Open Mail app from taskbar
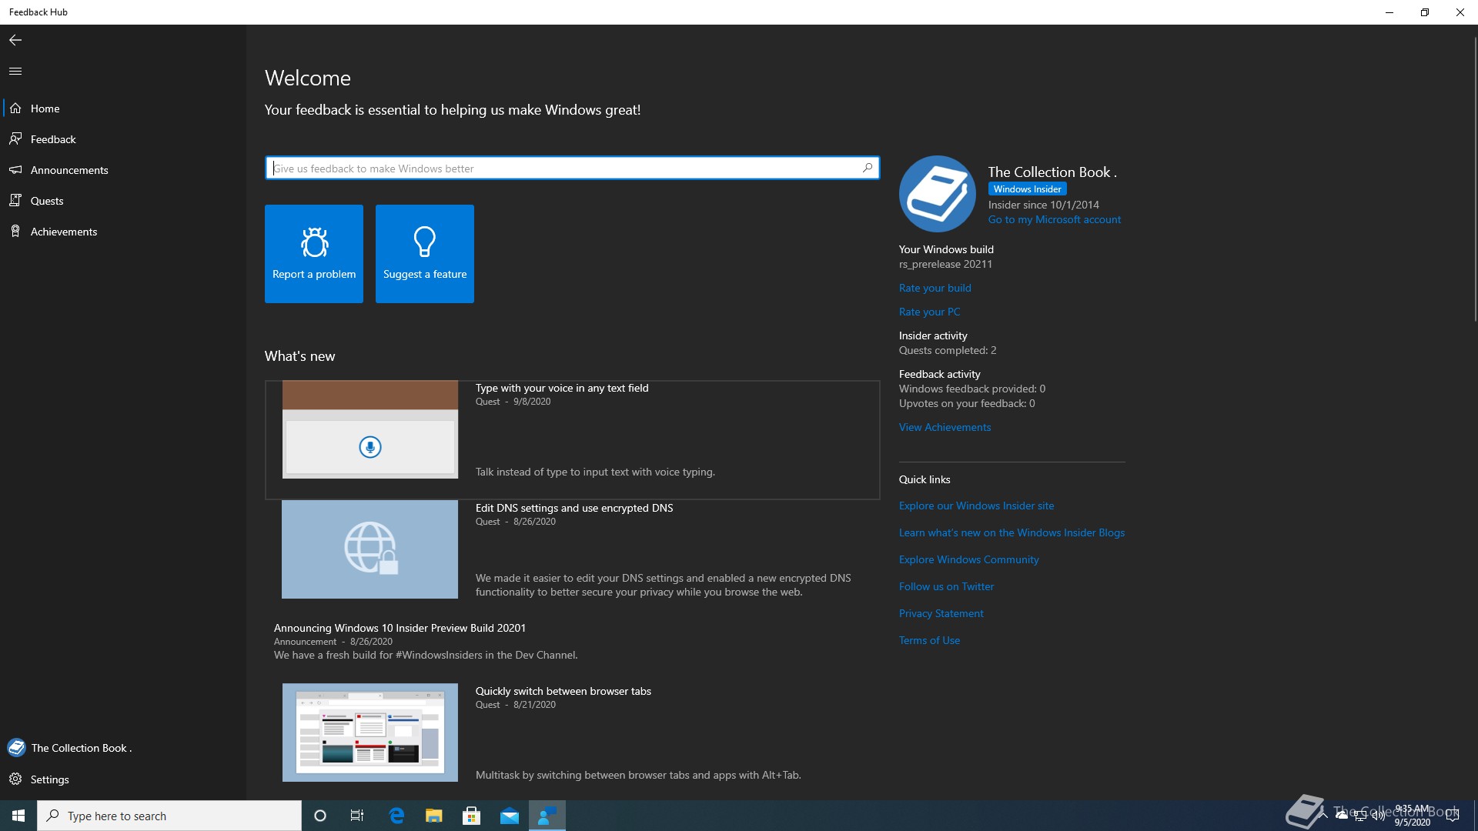This screenshot has height=831, width=1478. tap(510, 816)
